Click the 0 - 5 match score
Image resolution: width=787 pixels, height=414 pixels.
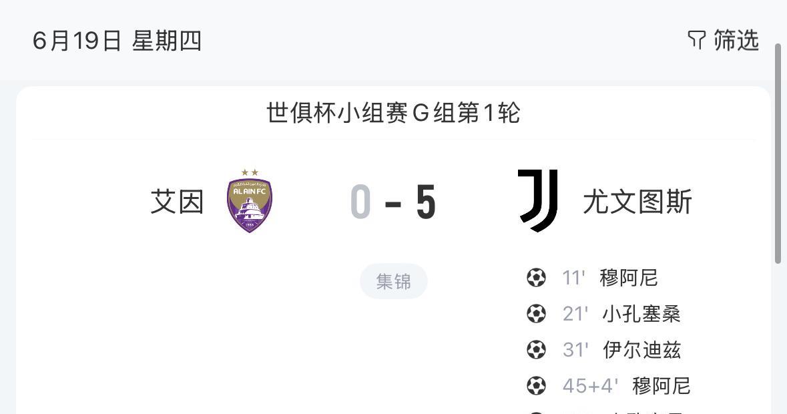coord(393,202)
